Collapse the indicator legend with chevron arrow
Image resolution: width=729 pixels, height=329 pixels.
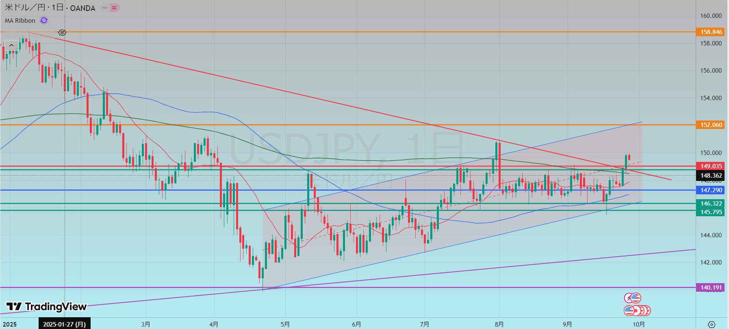click(x=11, y=45)
